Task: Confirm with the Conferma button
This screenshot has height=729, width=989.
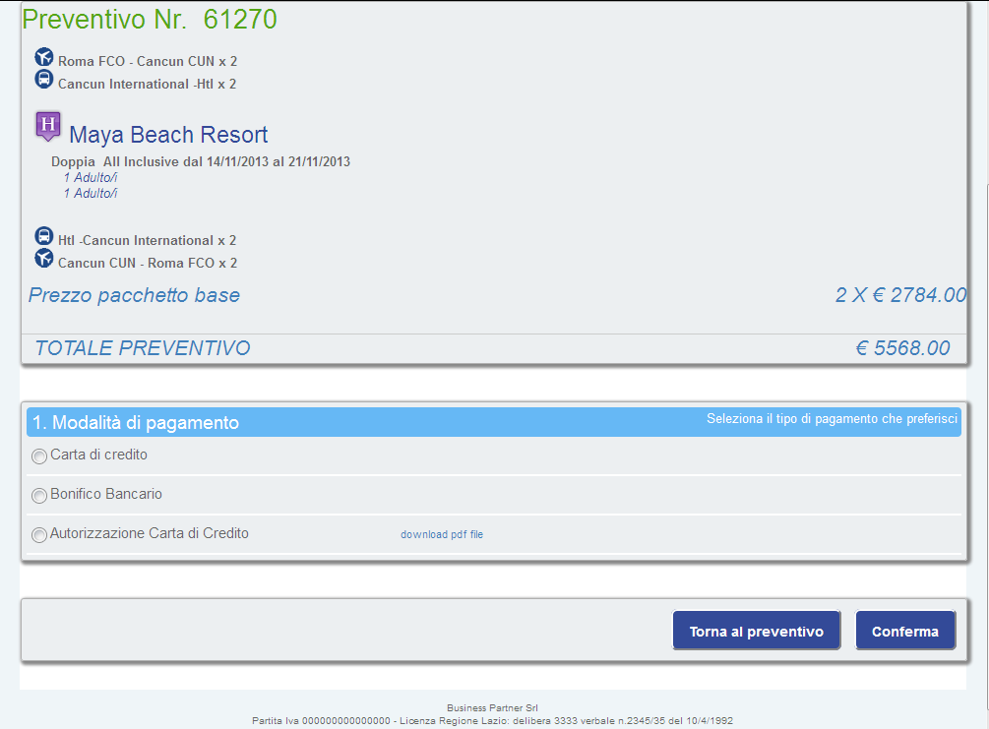Action: tap(905, 630)
